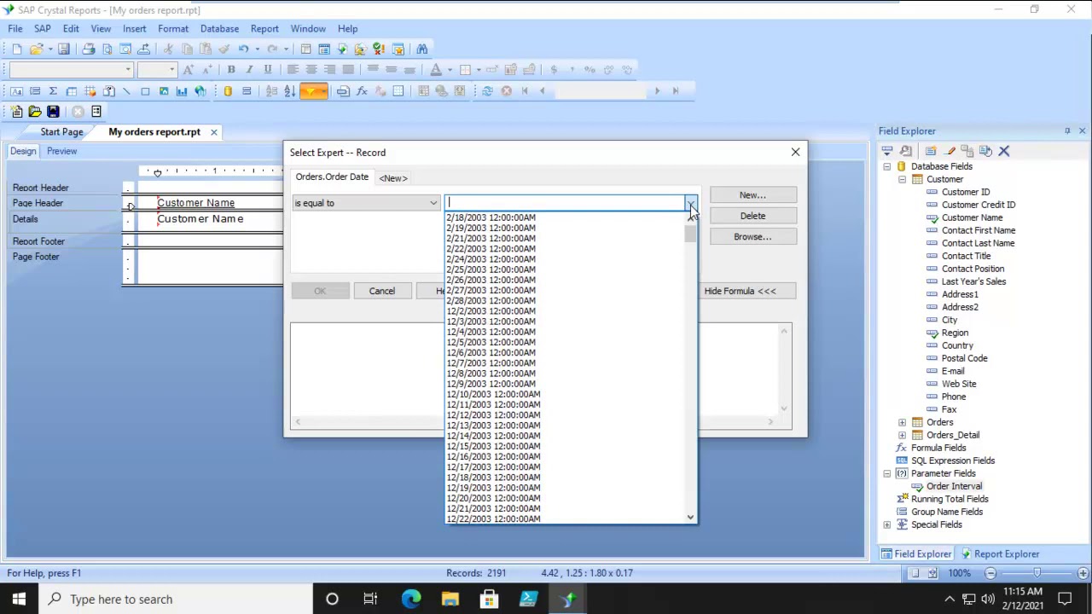Click the Browse... button
The image size is (1092, 614).
point(752,237)
